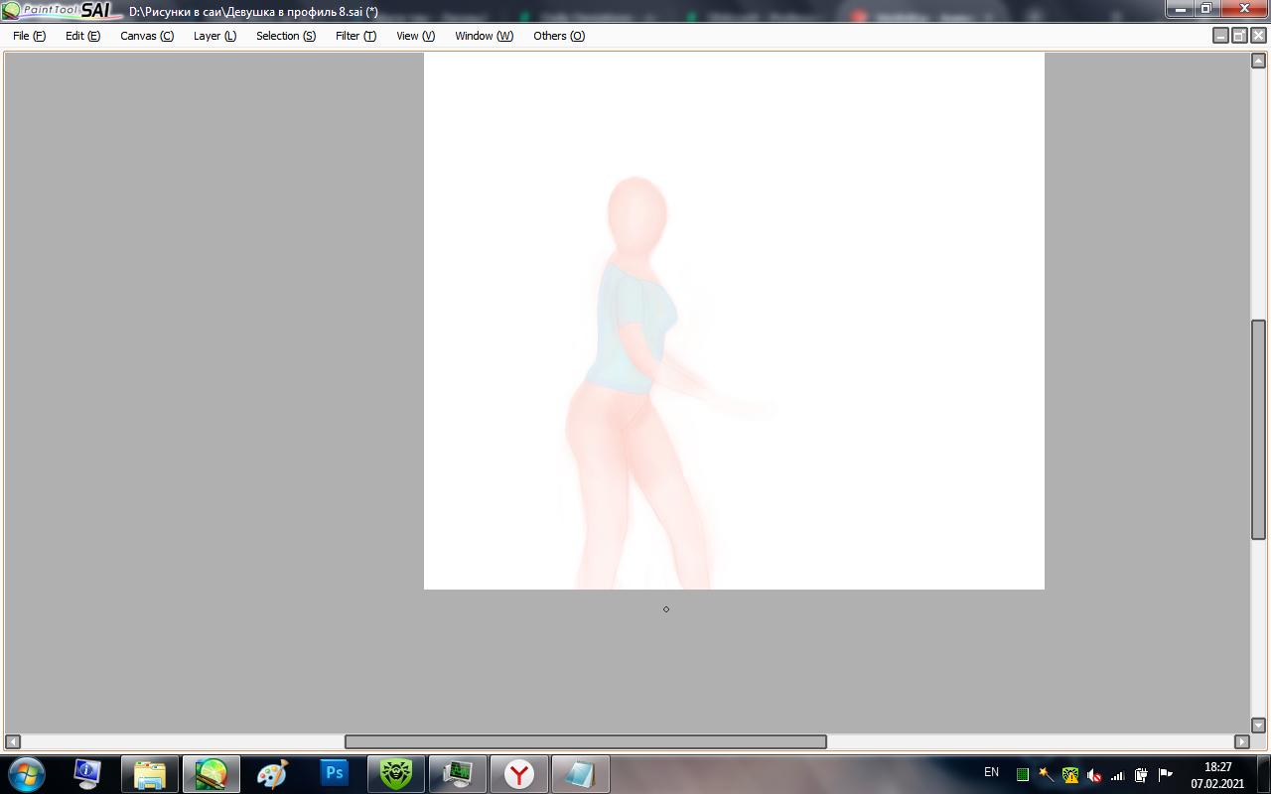Open Windows Explorer folder icon in taskbar
The image size is (1271, 794).
(149, 773)
